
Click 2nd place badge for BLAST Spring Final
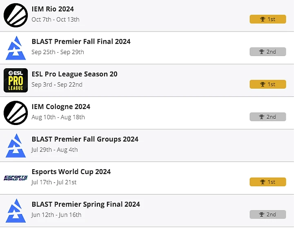click(x=268, y=215)
